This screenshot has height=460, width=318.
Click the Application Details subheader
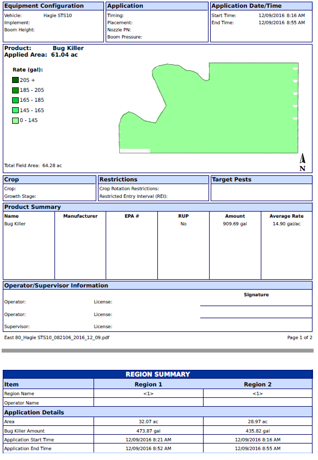(158, 413)
